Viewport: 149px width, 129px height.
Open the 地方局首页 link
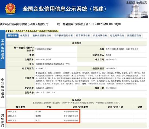[x=141, y=2]
